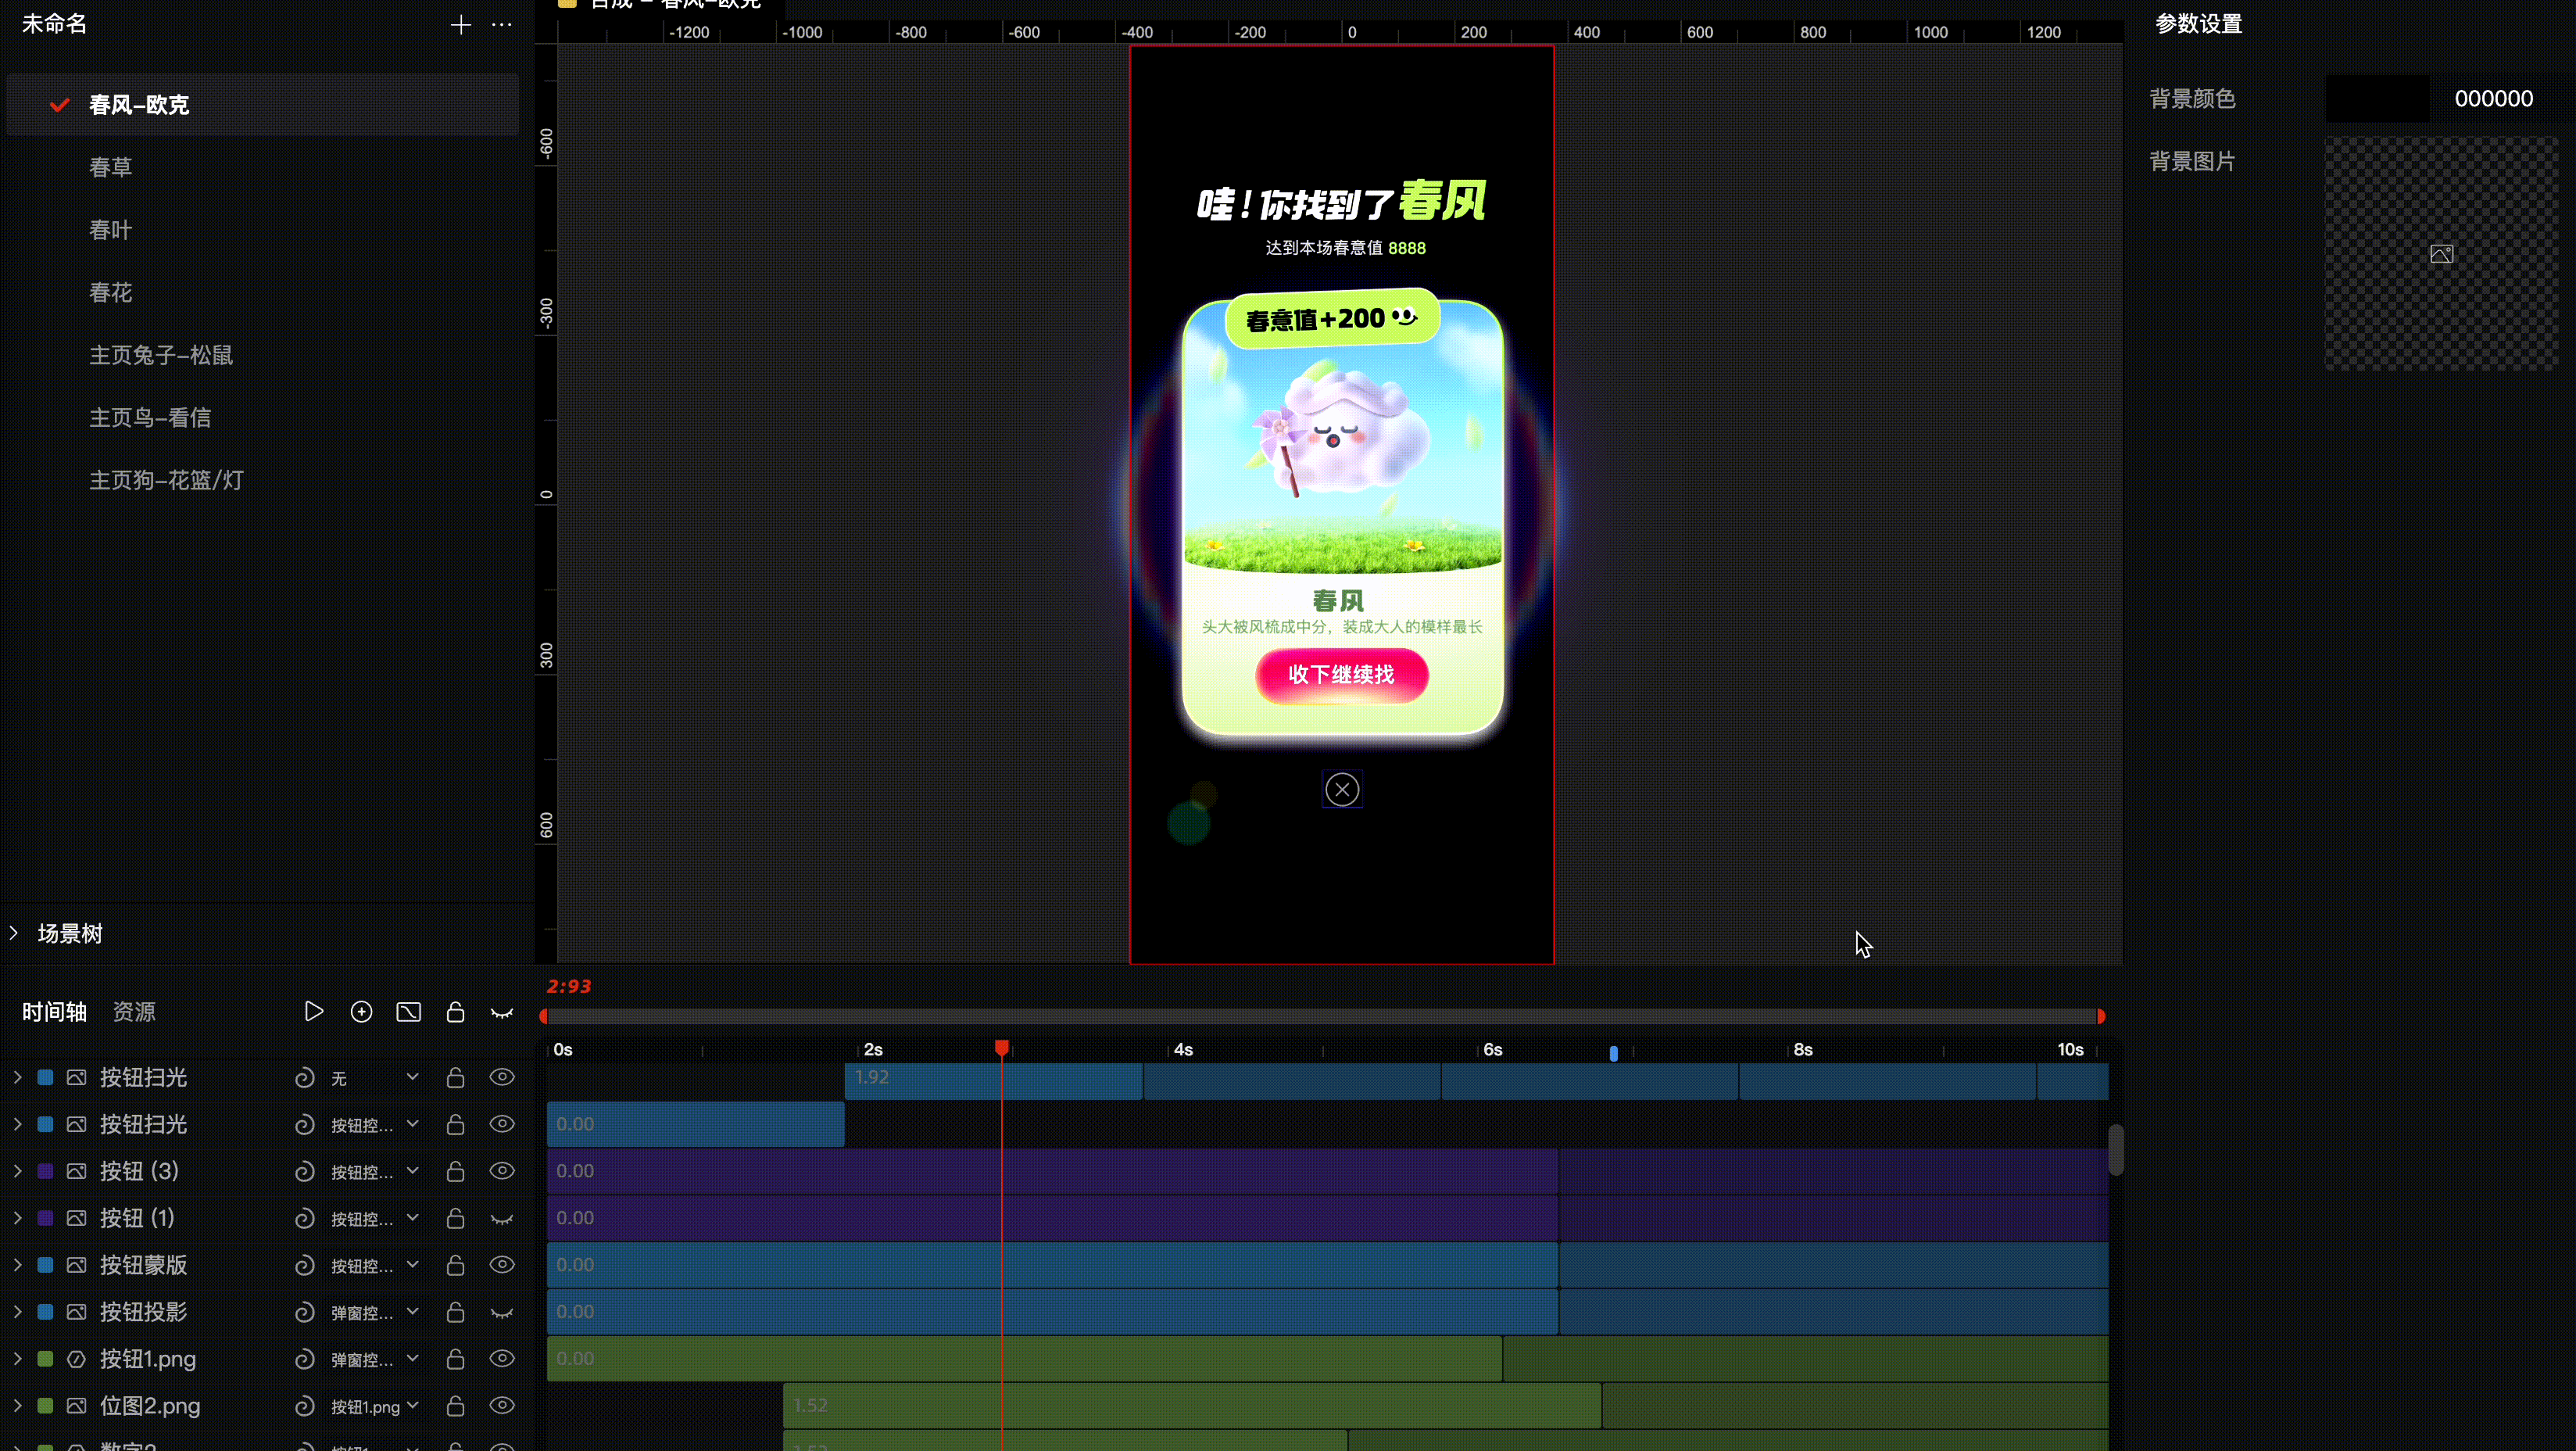Select the 春叶 composition
The height and width of the screenshot is (1451, 2576).
[x=262, y=230]
